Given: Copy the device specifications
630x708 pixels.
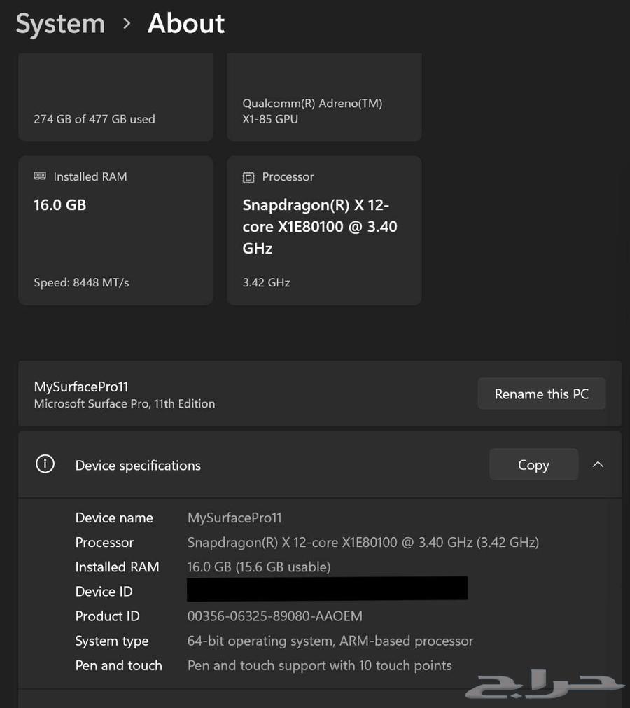Looking at the screenshot, I should point(533,464).
